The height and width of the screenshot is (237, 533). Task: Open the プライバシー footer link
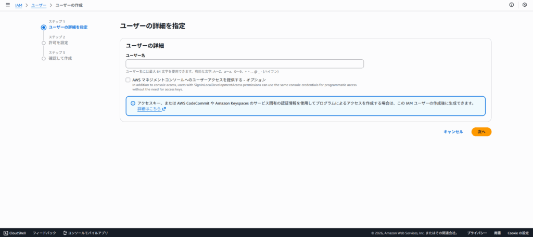(477, 233)
